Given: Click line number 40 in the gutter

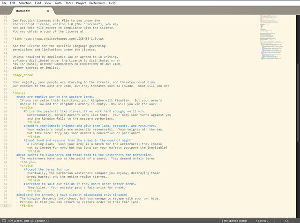Looking at the screenshot, I should click(5, 38).
